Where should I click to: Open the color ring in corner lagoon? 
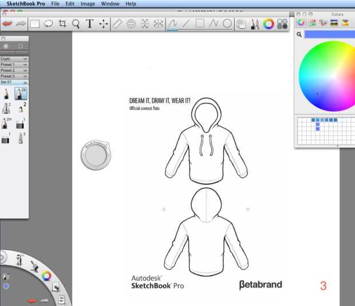(46, 276)
